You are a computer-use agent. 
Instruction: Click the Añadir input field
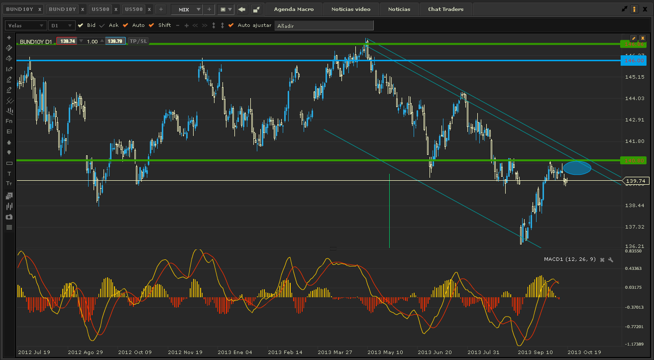click(324, 25)
